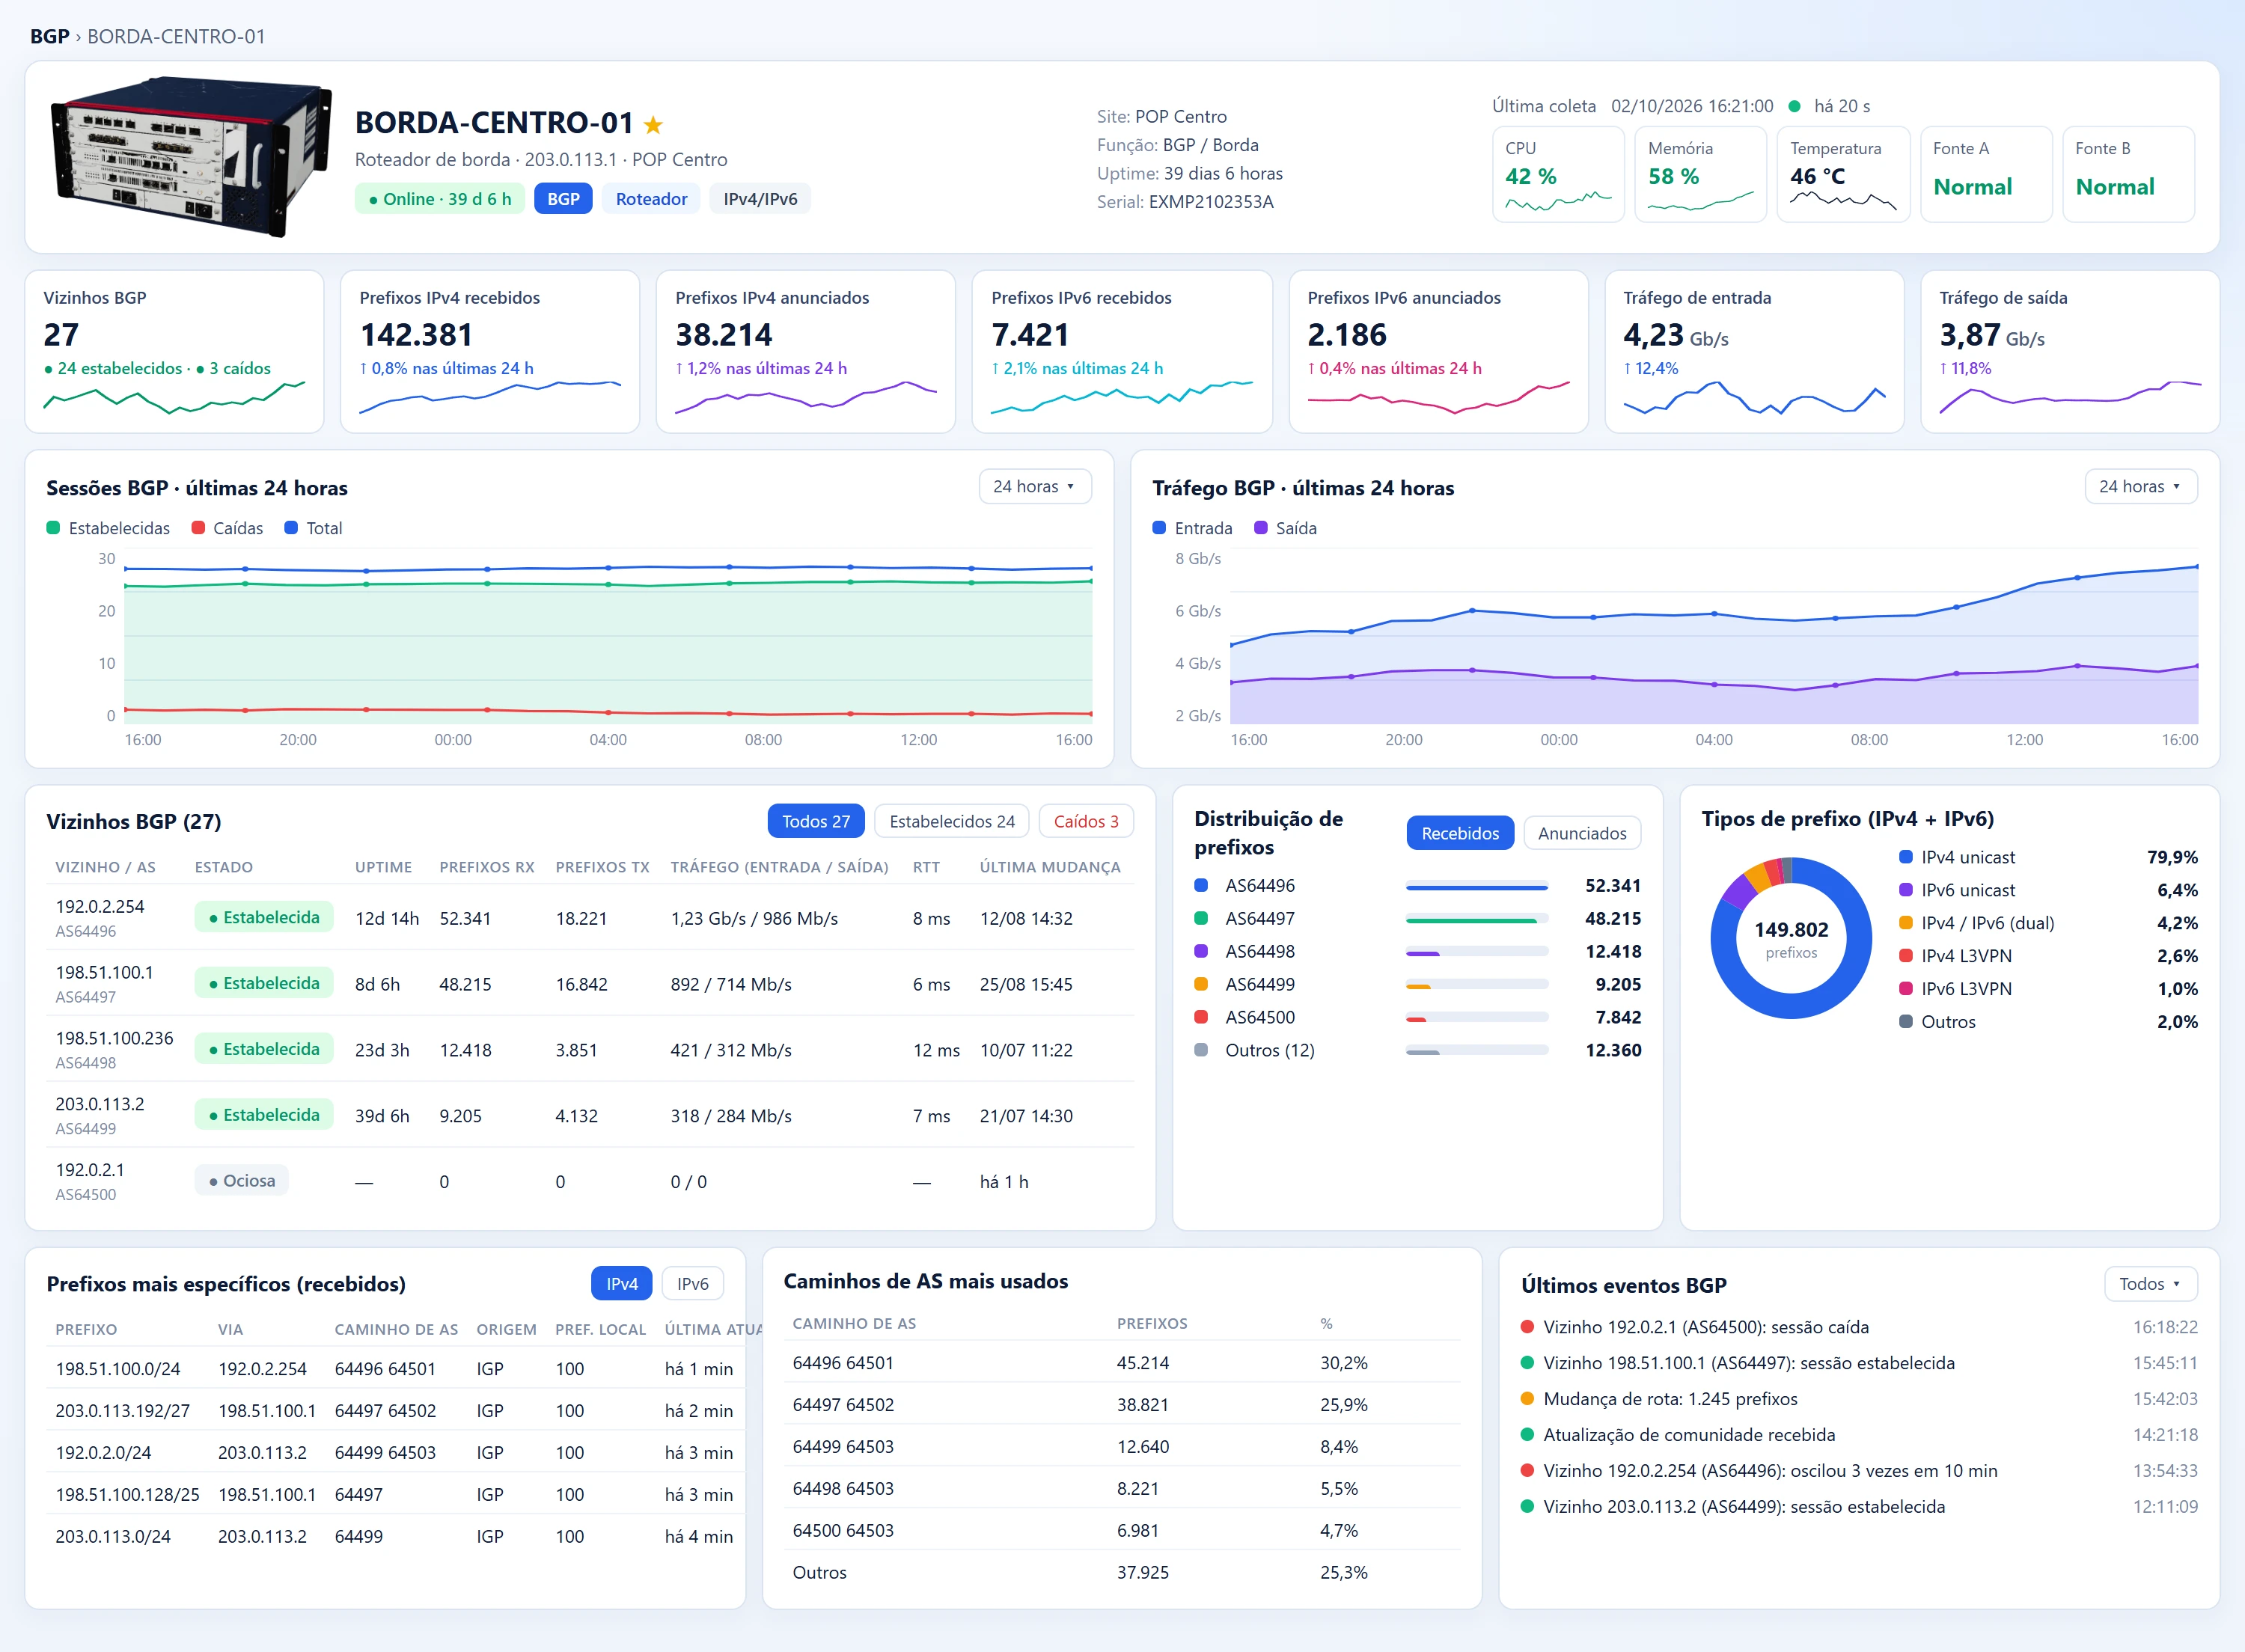Click the BGP breadcrumb link

(49, 36)
